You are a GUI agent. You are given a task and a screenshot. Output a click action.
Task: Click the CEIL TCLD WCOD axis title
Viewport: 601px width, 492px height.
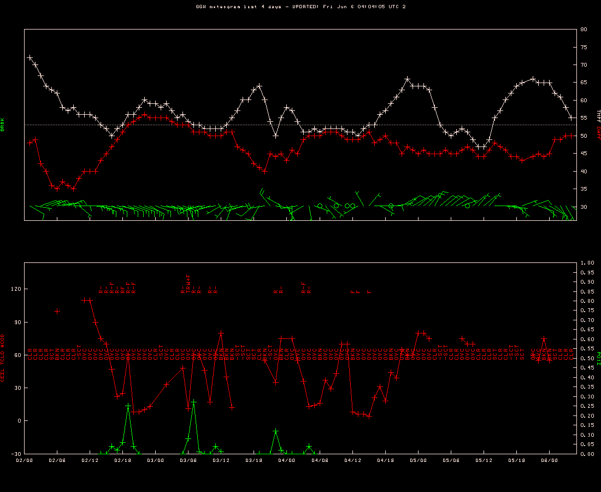point(3,358)
